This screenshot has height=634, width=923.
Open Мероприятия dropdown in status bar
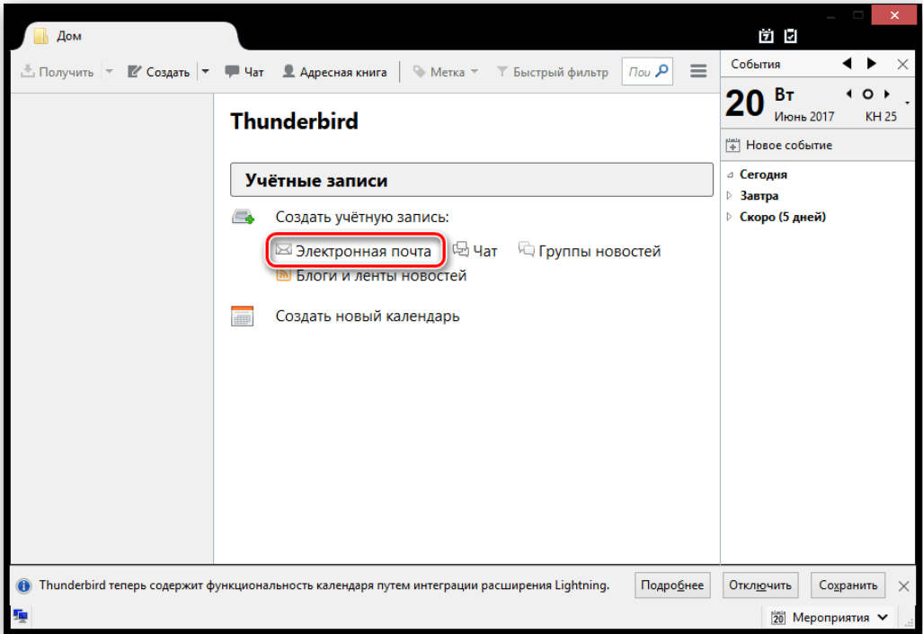[x=830, y=617]
